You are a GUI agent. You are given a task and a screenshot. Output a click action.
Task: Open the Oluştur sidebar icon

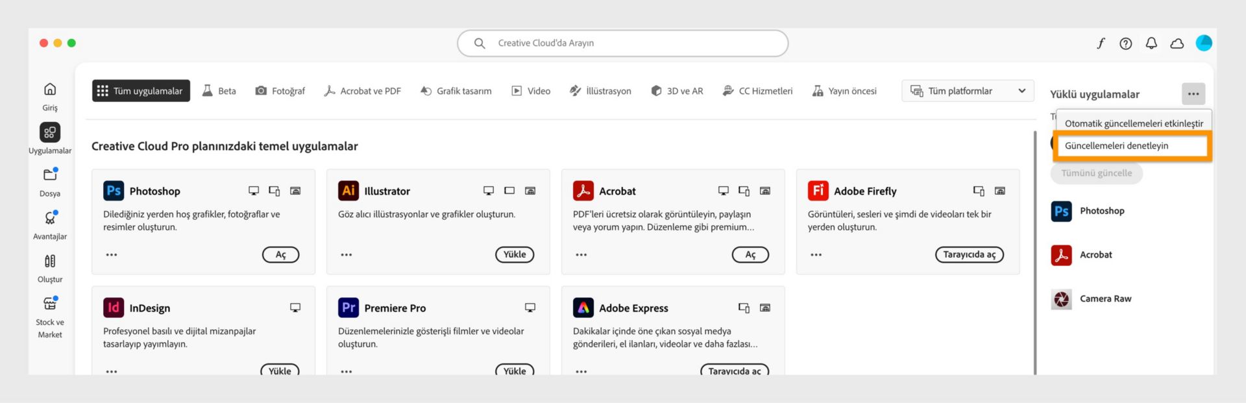pyautogui.click(x=50, y=261)
